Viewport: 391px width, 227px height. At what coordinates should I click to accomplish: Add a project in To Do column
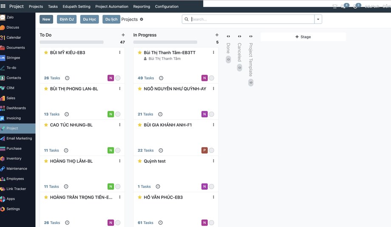click(123, 35)
